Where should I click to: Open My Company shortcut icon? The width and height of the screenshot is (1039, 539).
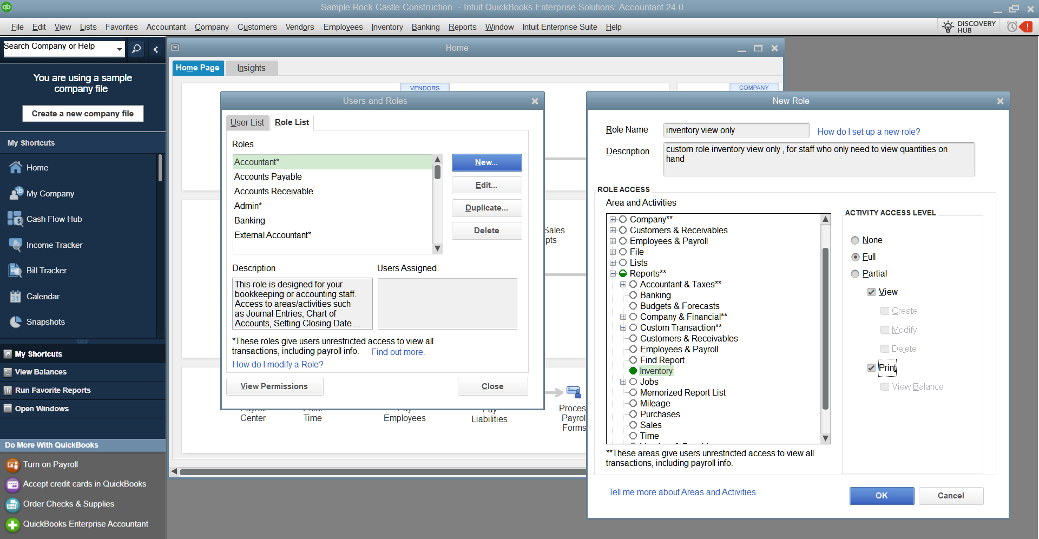[x=16, y=193]
